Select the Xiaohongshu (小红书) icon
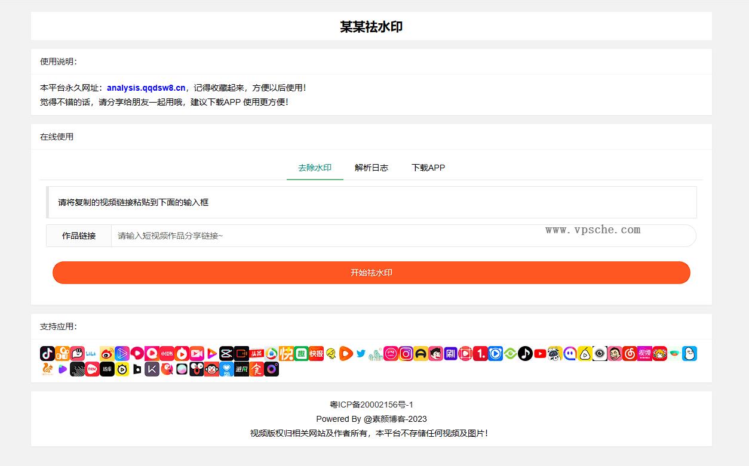Image resolution: width=749 pixels, height=466 pixels. coord(167,353)
